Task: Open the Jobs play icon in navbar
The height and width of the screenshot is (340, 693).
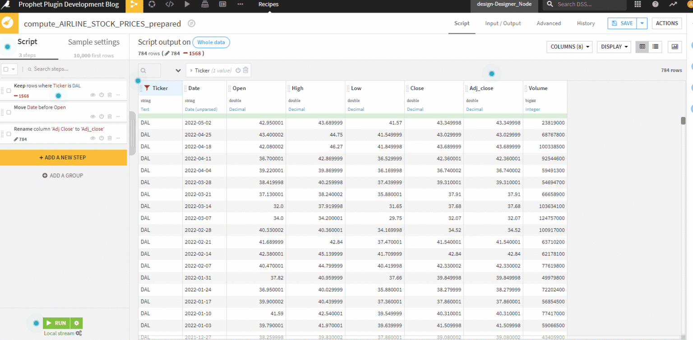Action: pos(187,5)
